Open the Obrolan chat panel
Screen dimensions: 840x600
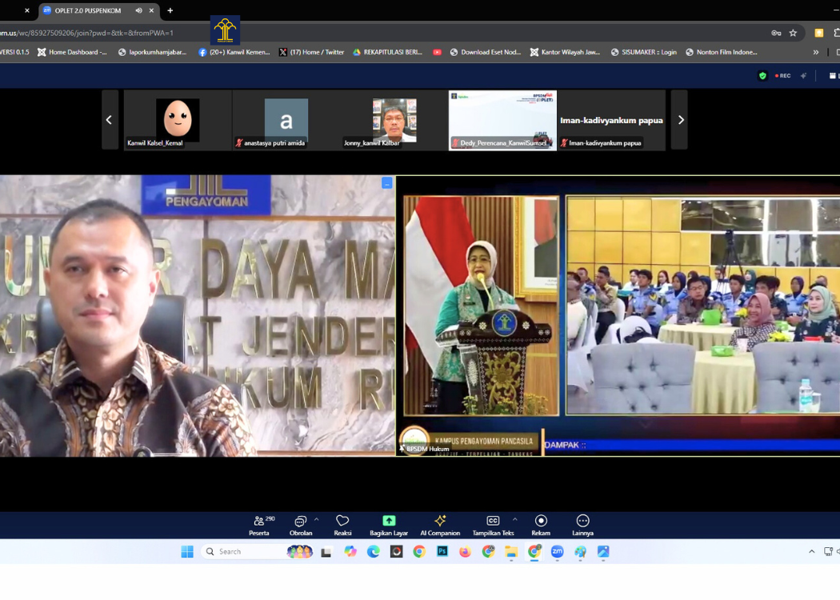(300, 525)
